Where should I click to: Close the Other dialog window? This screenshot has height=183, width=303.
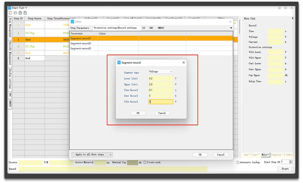tap(230, 22)
